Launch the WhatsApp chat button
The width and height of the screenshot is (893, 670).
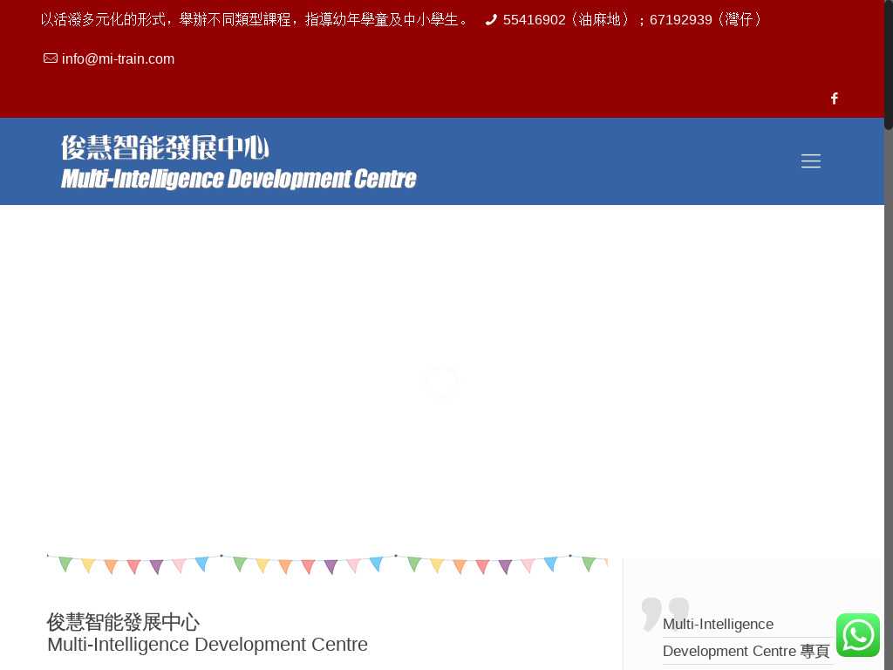[x=858, y=635]
